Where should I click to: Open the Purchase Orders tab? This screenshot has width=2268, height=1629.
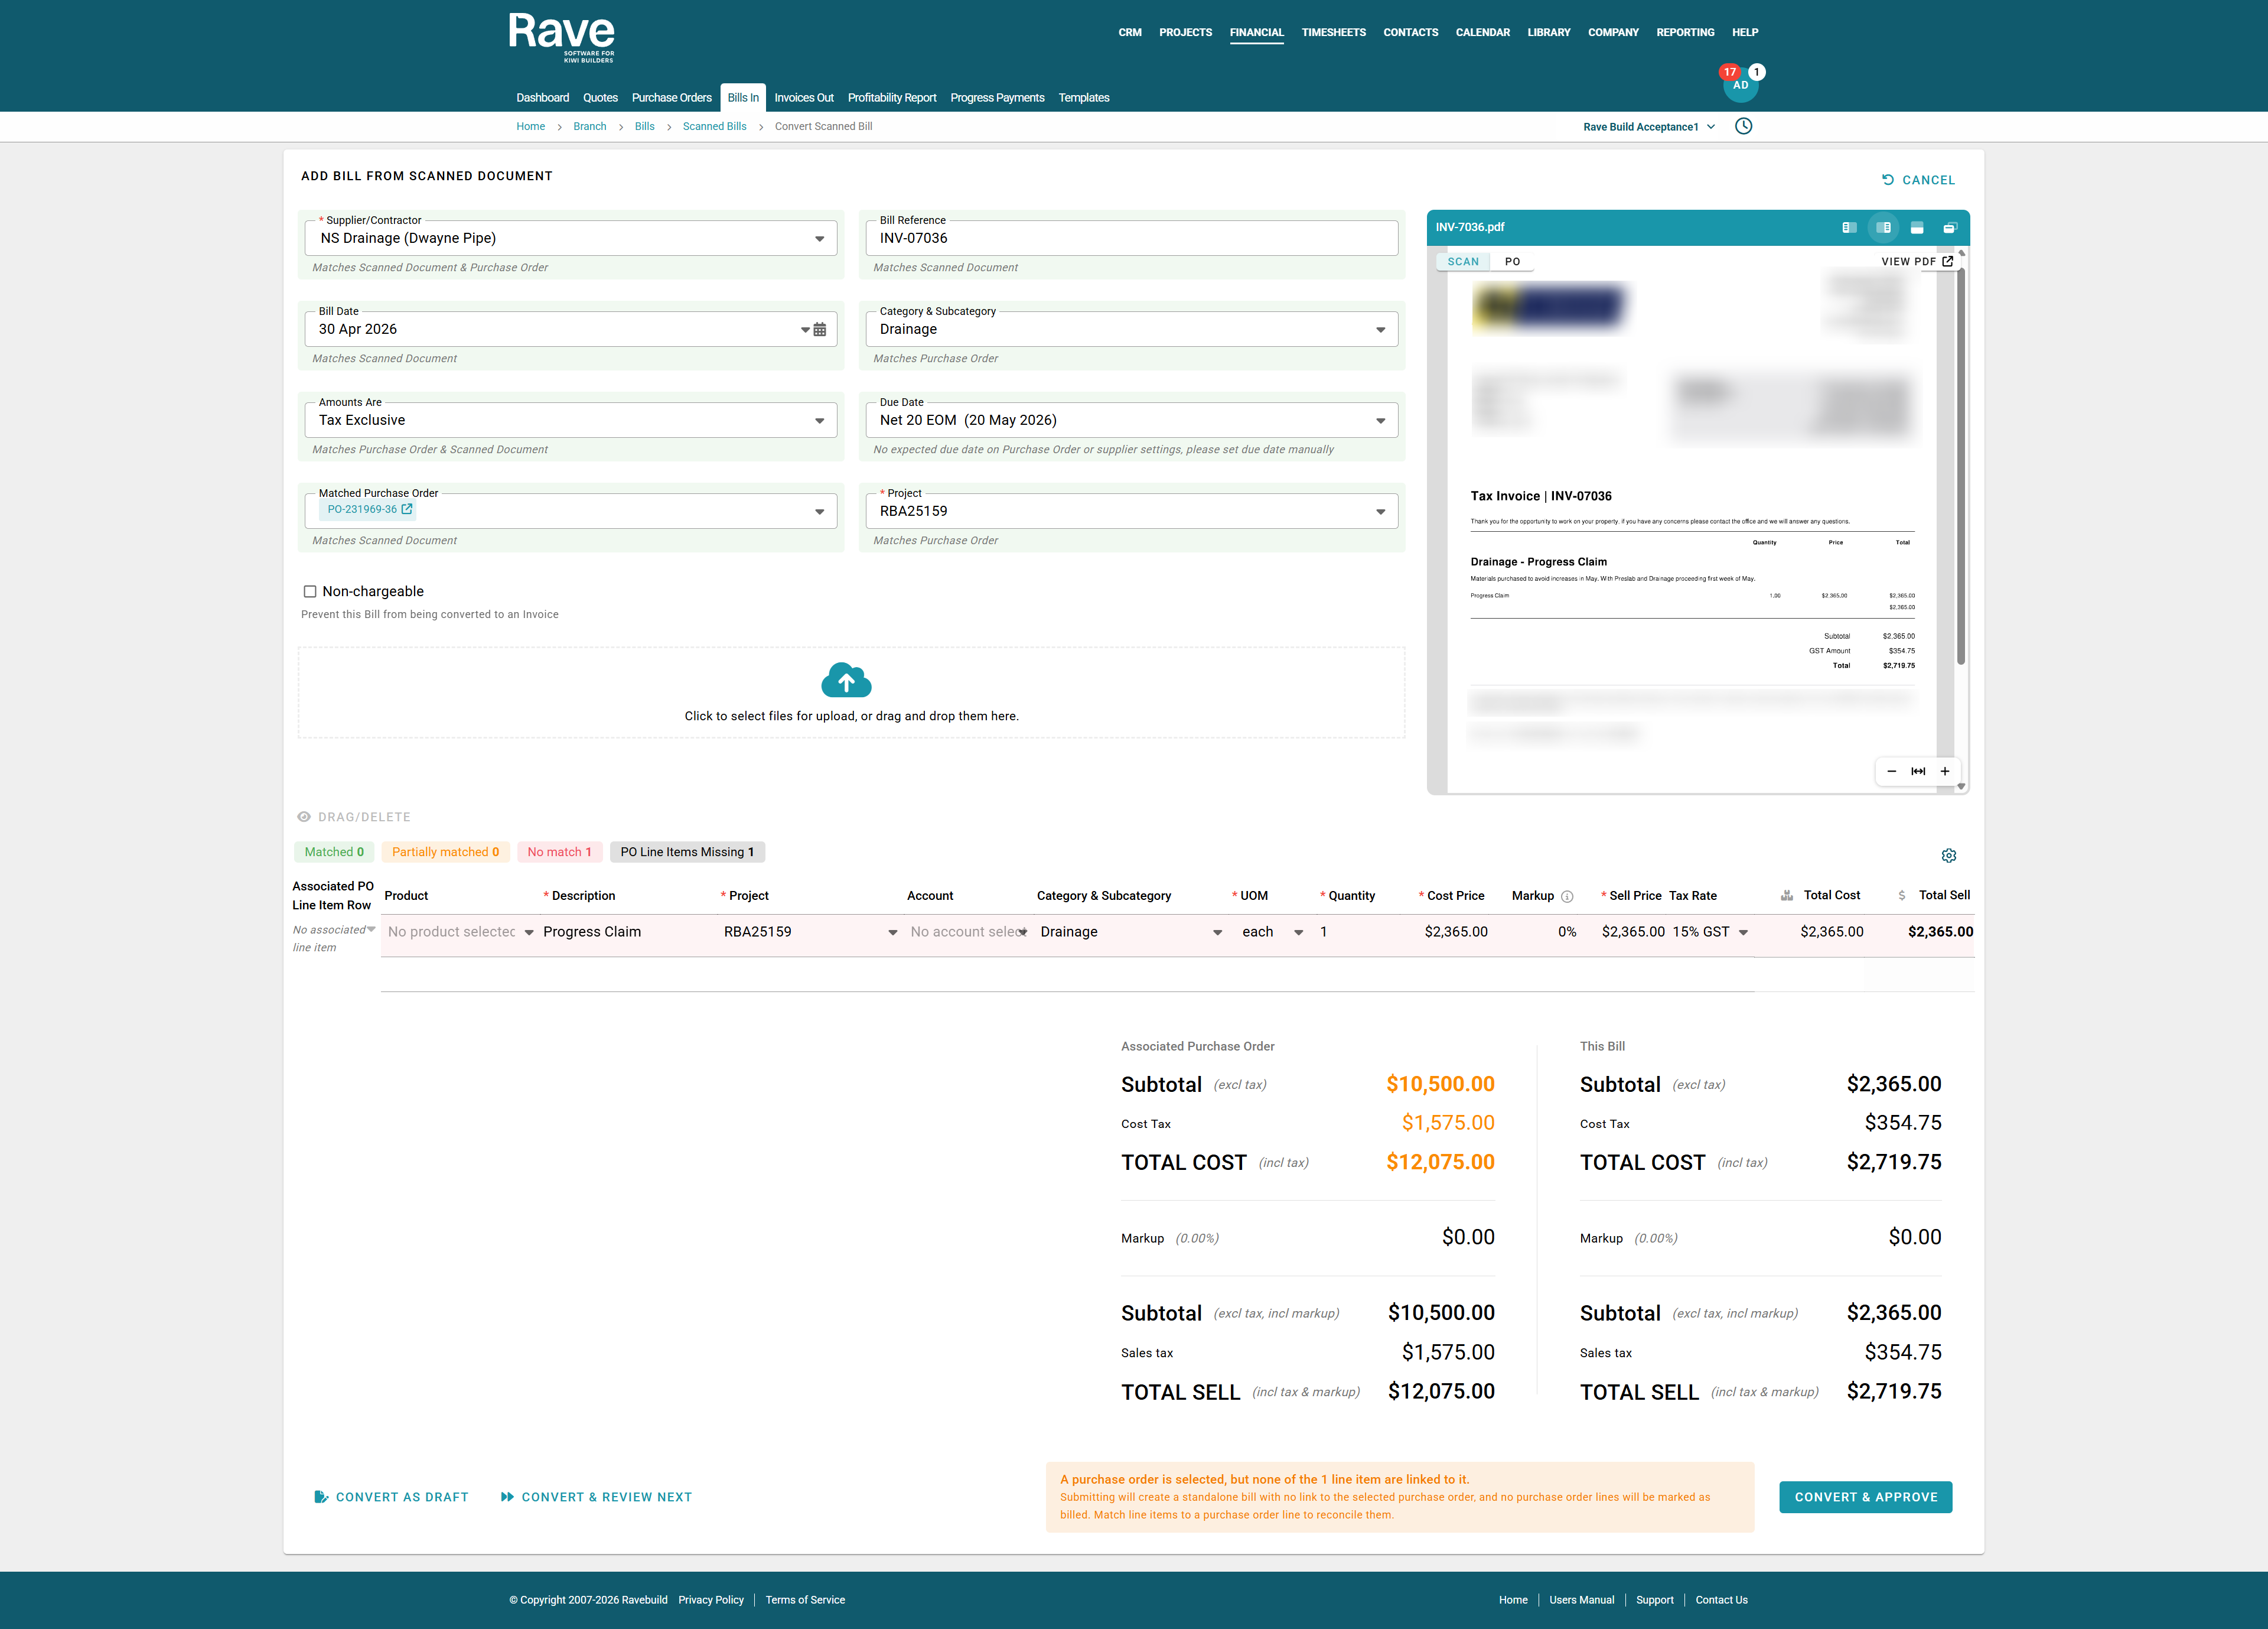[671, 98]
